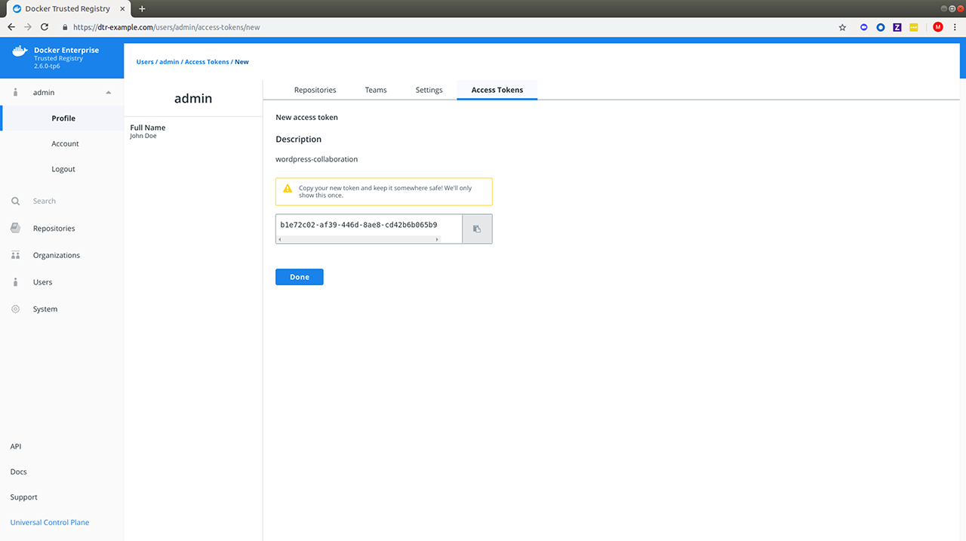
Task: Expand the Zotero extension dropdown in the toolbar
Action: [897, 27]
